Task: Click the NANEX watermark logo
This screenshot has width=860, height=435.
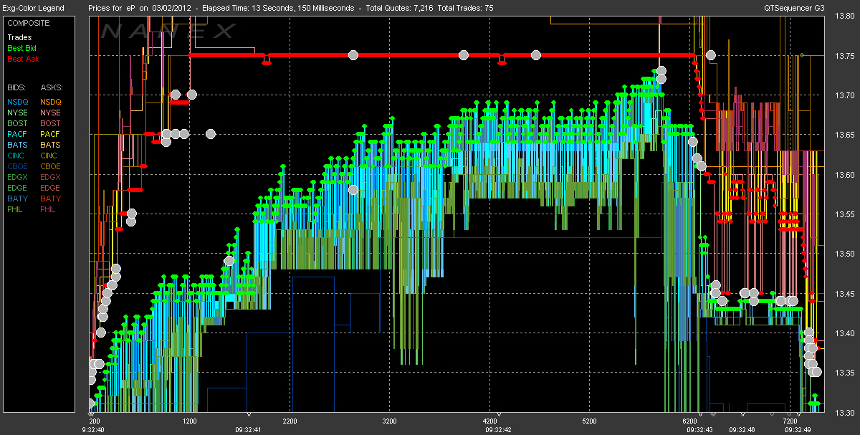Action: tap(168, 31)
